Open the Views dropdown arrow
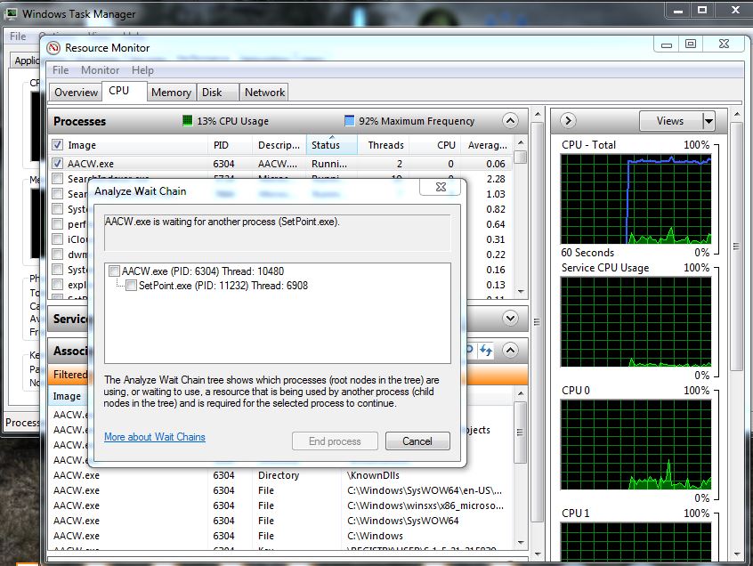753x566 pixels. (x=708, y=121)
